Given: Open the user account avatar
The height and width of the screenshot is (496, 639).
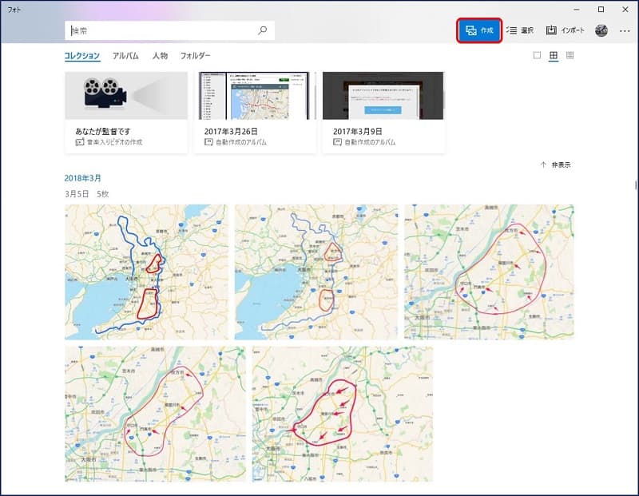Looking at the screenshot, I should [601, 30].
